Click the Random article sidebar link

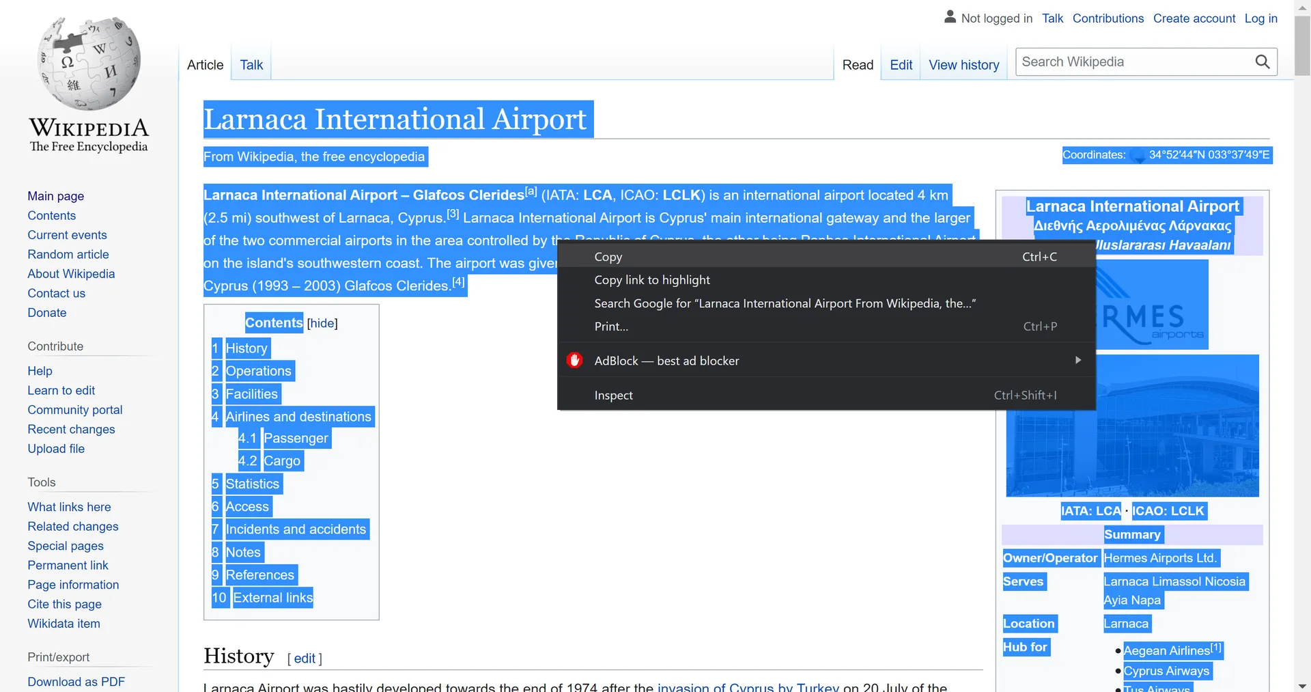68,254
